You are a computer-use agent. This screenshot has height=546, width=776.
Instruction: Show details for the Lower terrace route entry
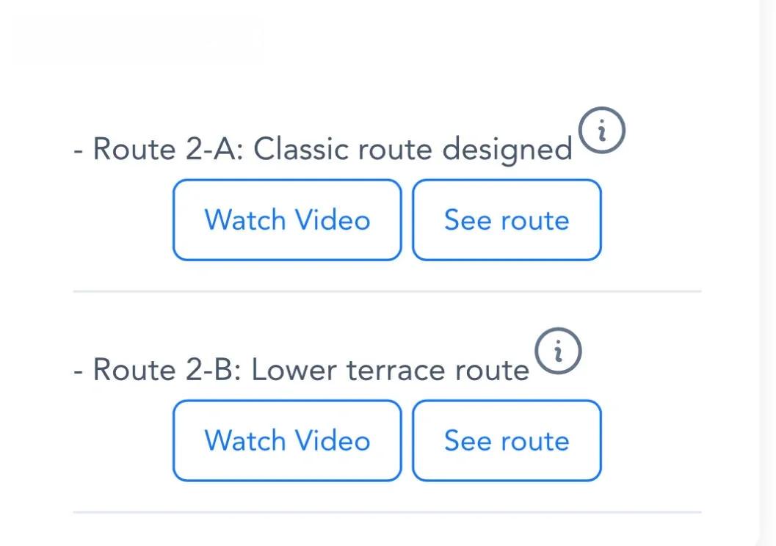558,351
